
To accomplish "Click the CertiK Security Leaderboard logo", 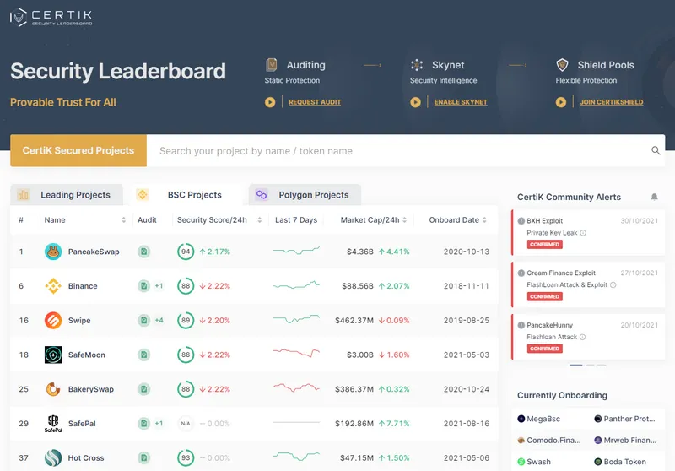I will pos(51,18).
